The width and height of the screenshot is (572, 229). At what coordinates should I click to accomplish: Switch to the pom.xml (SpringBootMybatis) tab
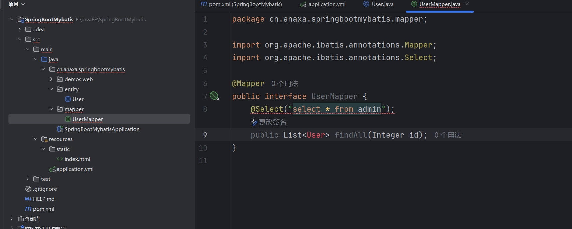pos(241,4)
